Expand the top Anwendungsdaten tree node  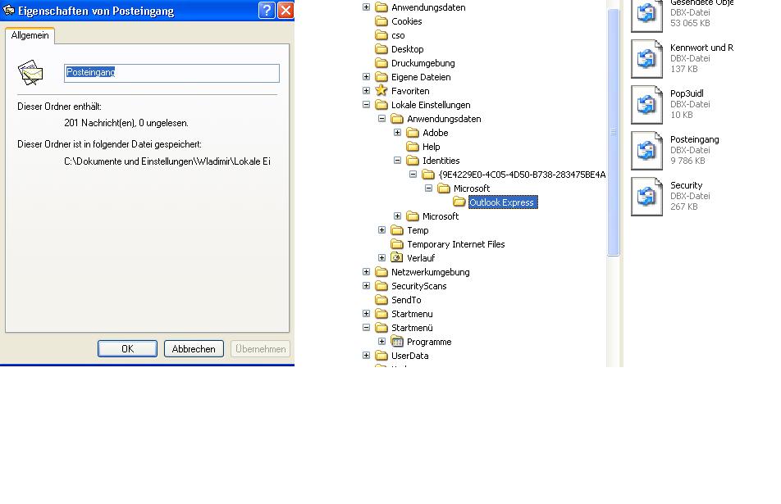click(x=366, y=7)
